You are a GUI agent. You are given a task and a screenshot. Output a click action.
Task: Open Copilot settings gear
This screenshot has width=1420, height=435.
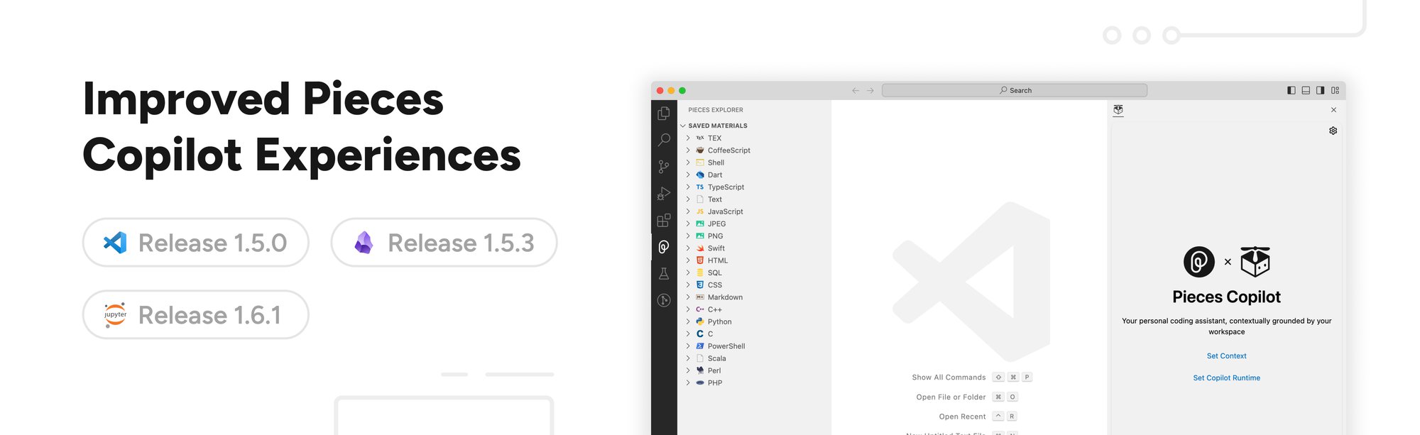1333,131
